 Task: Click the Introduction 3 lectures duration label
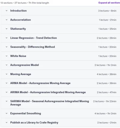[x=107, y=11]
